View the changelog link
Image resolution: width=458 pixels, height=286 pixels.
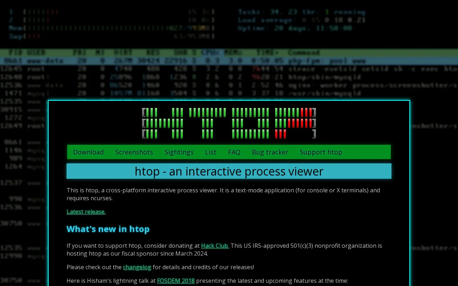(137, 267)
